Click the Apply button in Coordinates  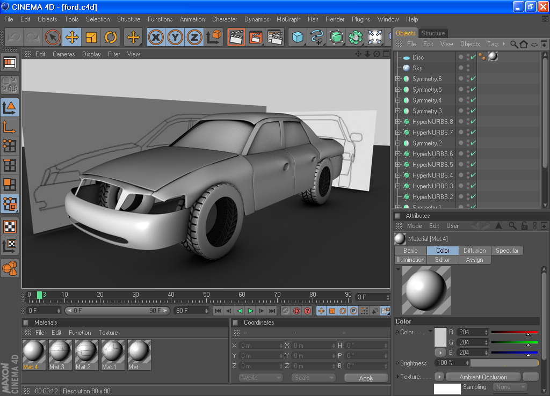tap(366, 378)
